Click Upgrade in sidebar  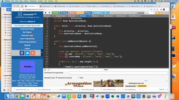27,45
